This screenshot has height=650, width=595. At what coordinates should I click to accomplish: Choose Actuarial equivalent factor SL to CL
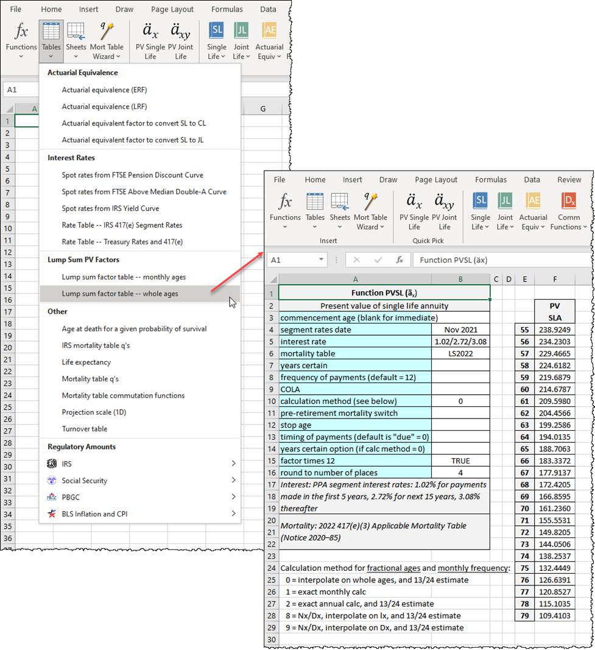141,123
